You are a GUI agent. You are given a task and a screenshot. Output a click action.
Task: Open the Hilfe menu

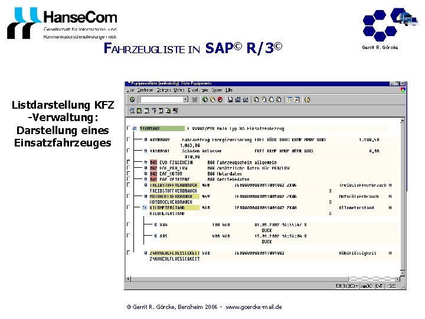pos(229,90)
